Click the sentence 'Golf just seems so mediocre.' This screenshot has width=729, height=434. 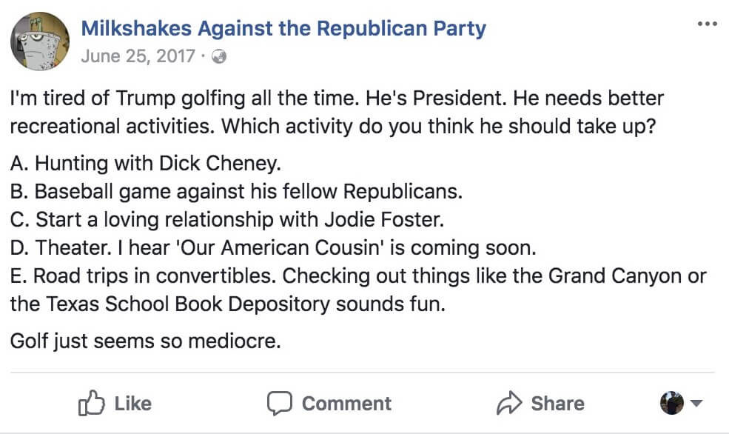[146, 341]
